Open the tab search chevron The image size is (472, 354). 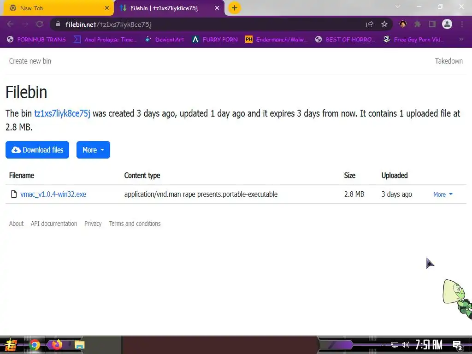tap(398, 6)
